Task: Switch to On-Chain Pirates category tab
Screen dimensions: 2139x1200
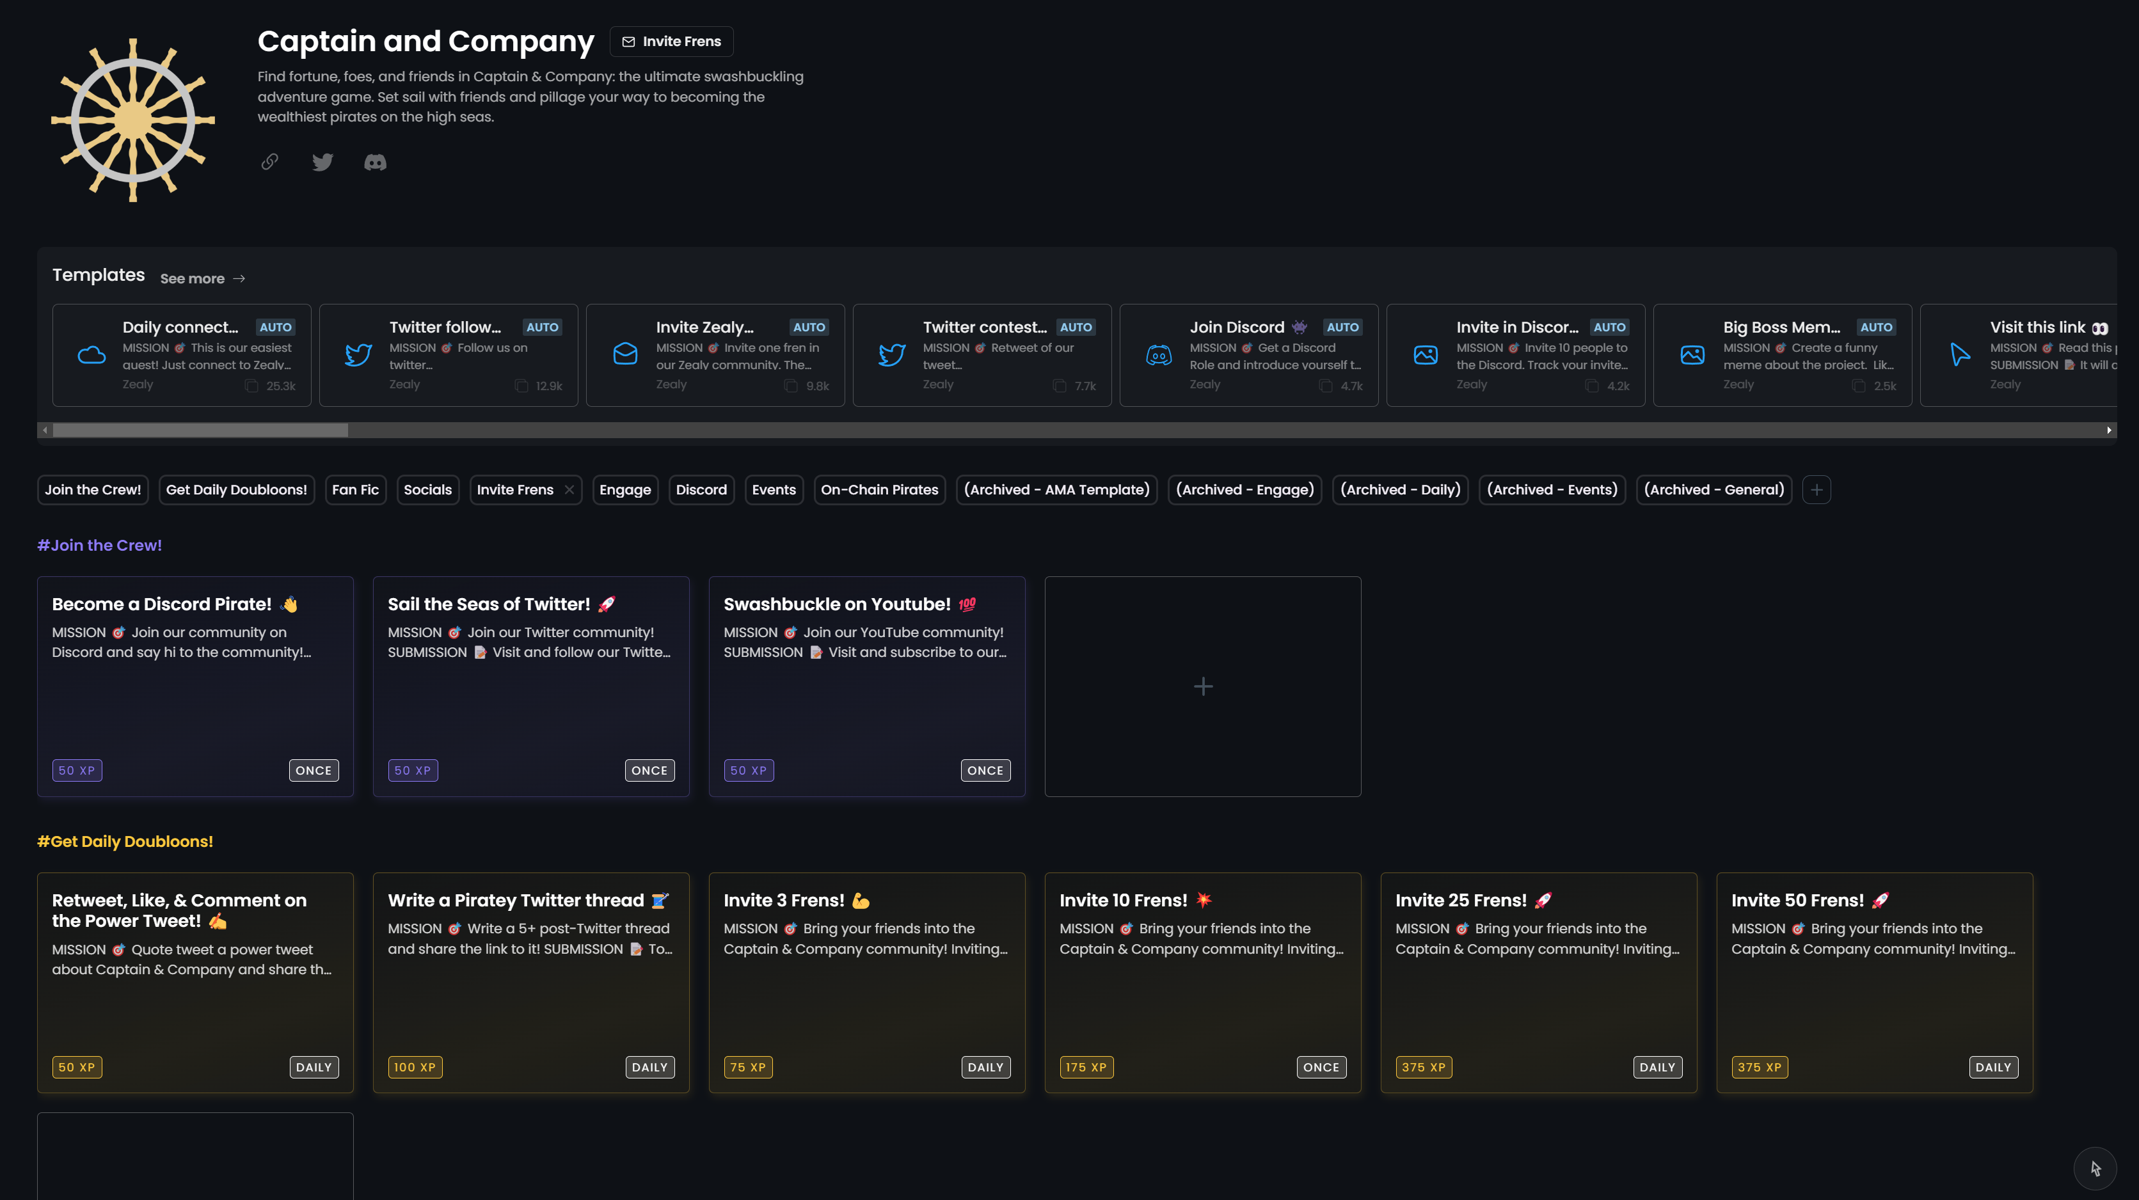Action: (879, 489)
